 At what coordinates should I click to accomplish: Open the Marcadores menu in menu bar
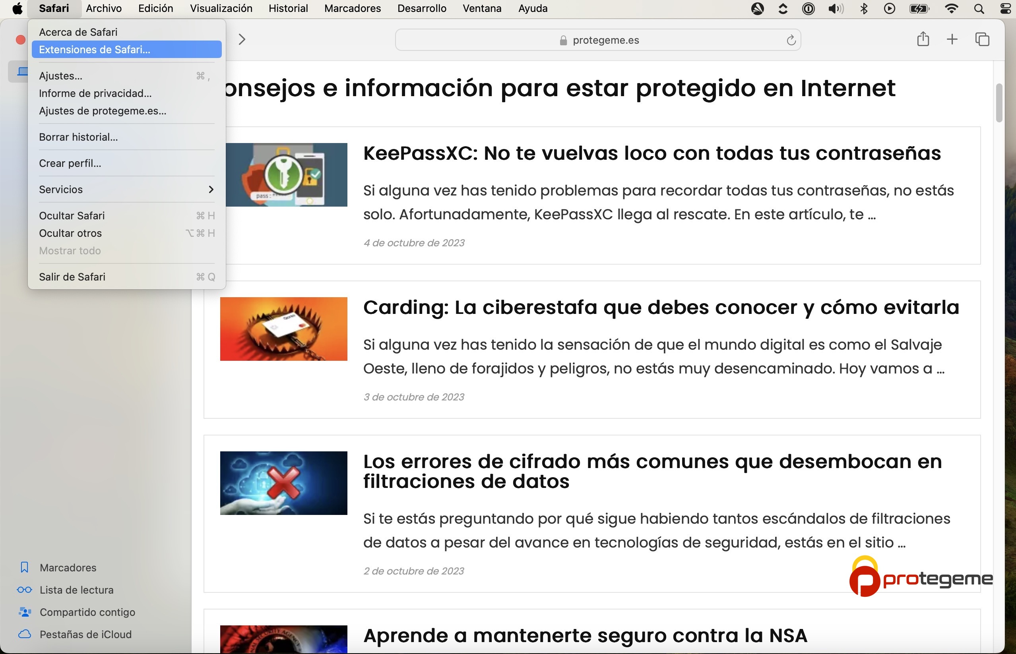pos(353,8)
